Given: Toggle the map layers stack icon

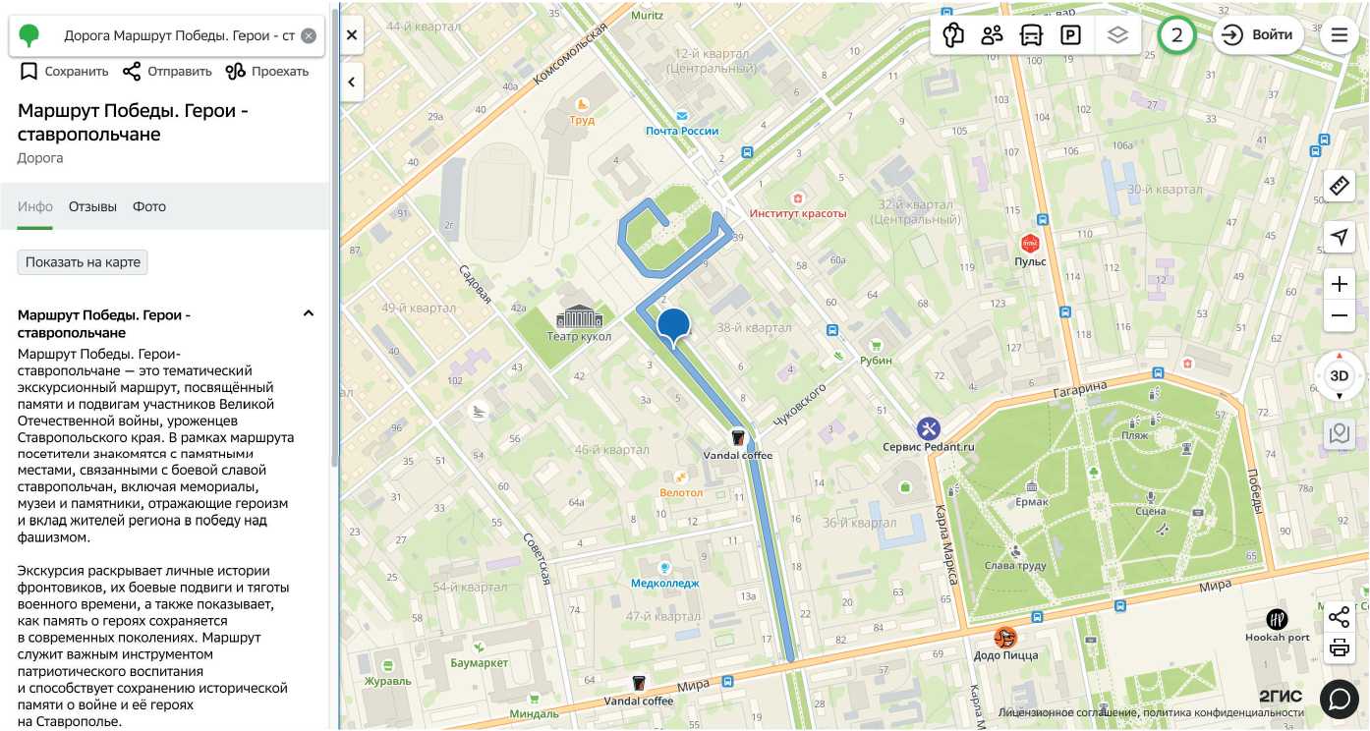Looking at the screenshot, I should point(1117,35).
